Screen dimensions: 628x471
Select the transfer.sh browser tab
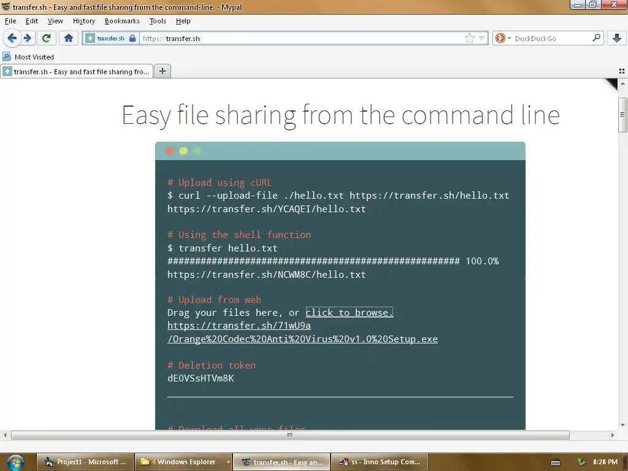click(77, 71)
